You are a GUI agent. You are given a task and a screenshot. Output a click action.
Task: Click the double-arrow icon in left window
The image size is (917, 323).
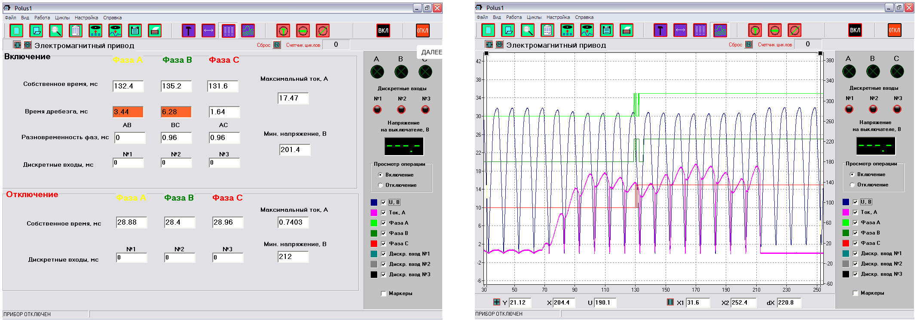(x=208, y=30)
